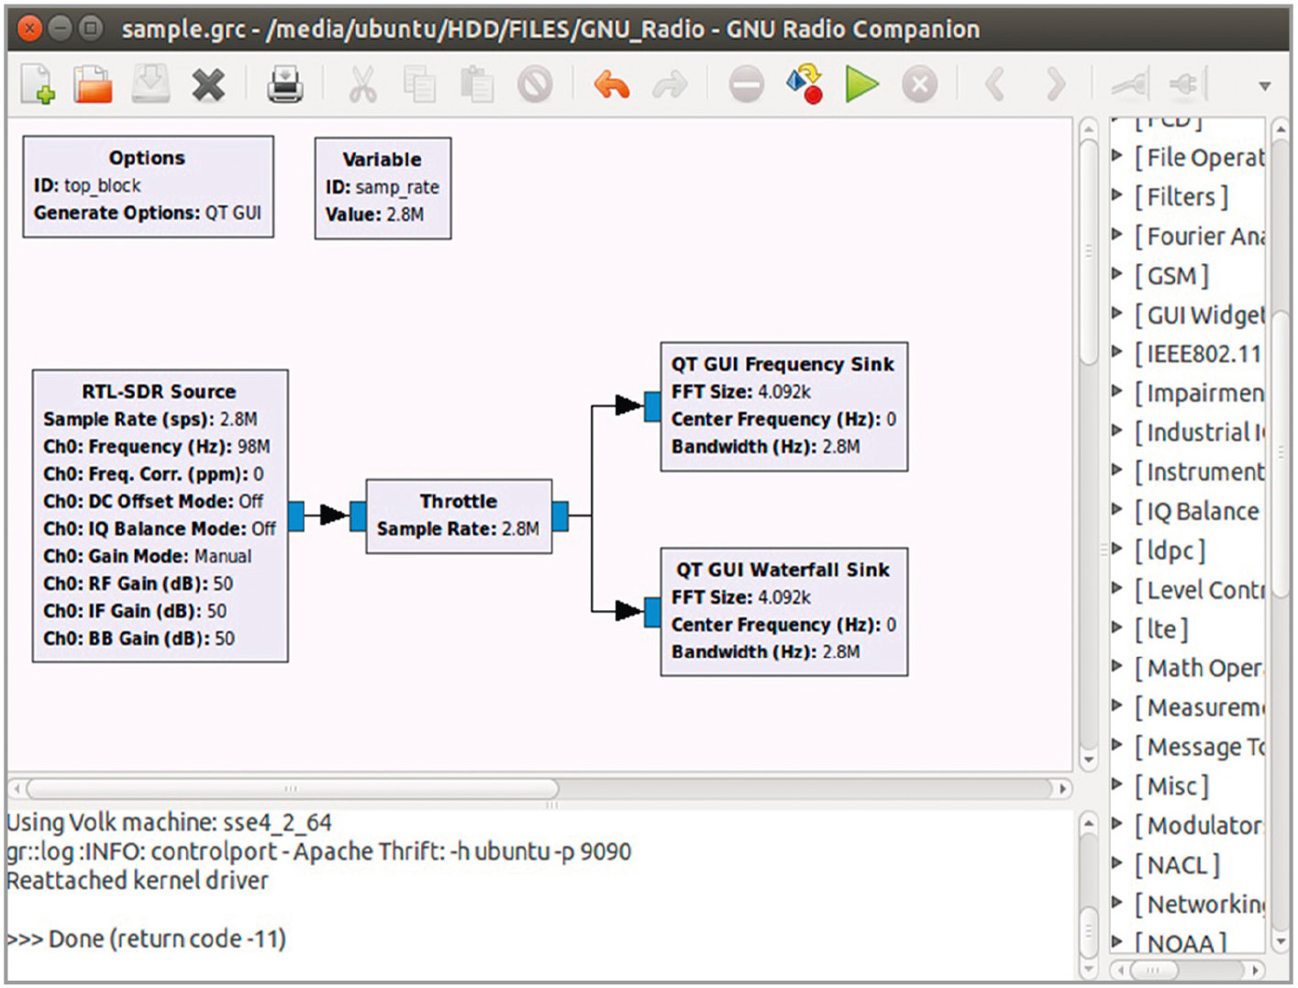Screen dimensions: 1298x988
Task: Click 'Reattached kernel driver' console line
Action: coord(138,881)
